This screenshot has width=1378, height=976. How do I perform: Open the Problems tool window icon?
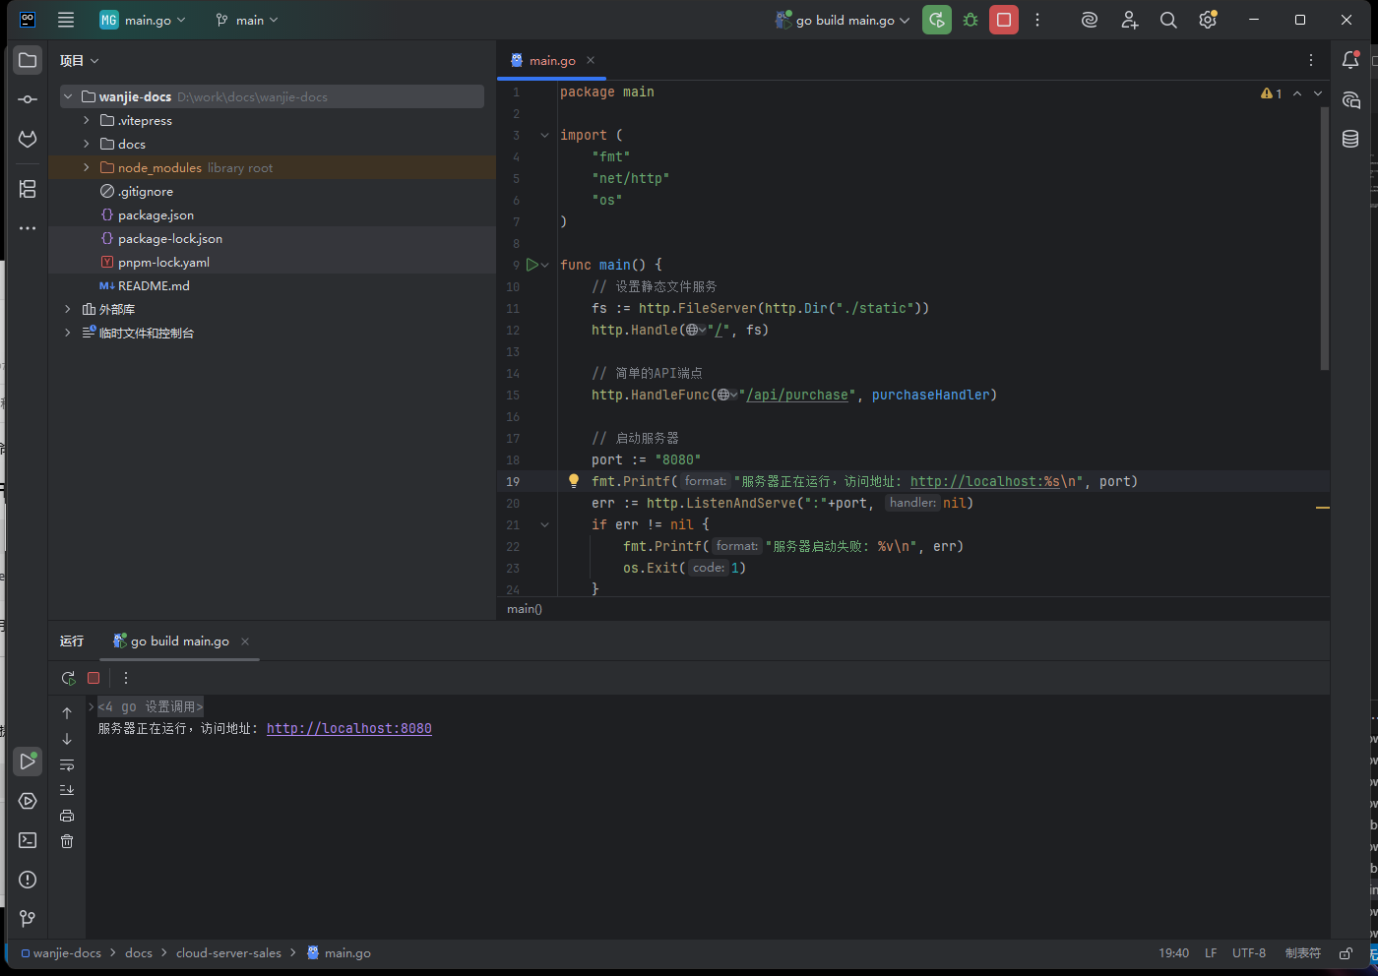click(28, 880)
